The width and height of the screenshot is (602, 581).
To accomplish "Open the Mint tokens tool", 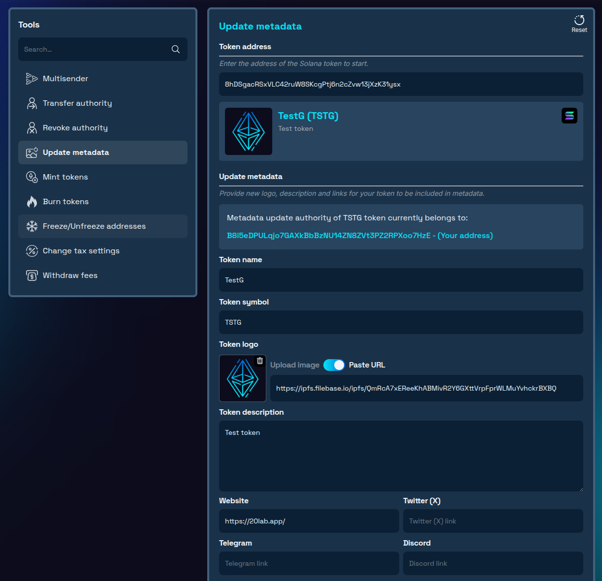I will (x=32, y=177).
